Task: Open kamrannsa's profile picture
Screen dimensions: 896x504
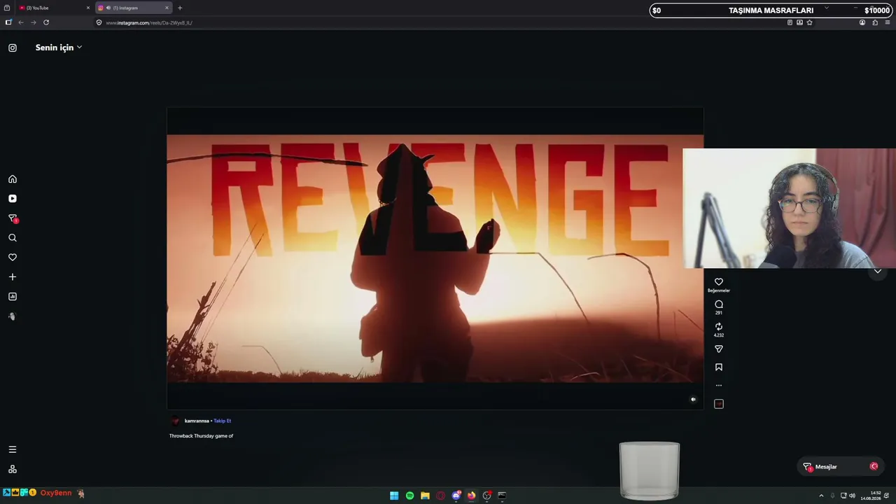Action: coord(175,421)
